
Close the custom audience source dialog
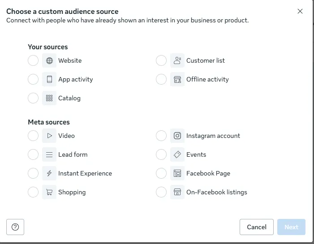pyautogui.click(x=300, y=11)
